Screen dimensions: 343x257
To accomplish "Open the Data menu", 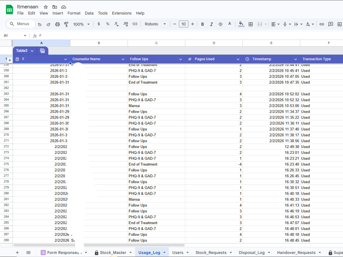I will (x=89, y=13).
